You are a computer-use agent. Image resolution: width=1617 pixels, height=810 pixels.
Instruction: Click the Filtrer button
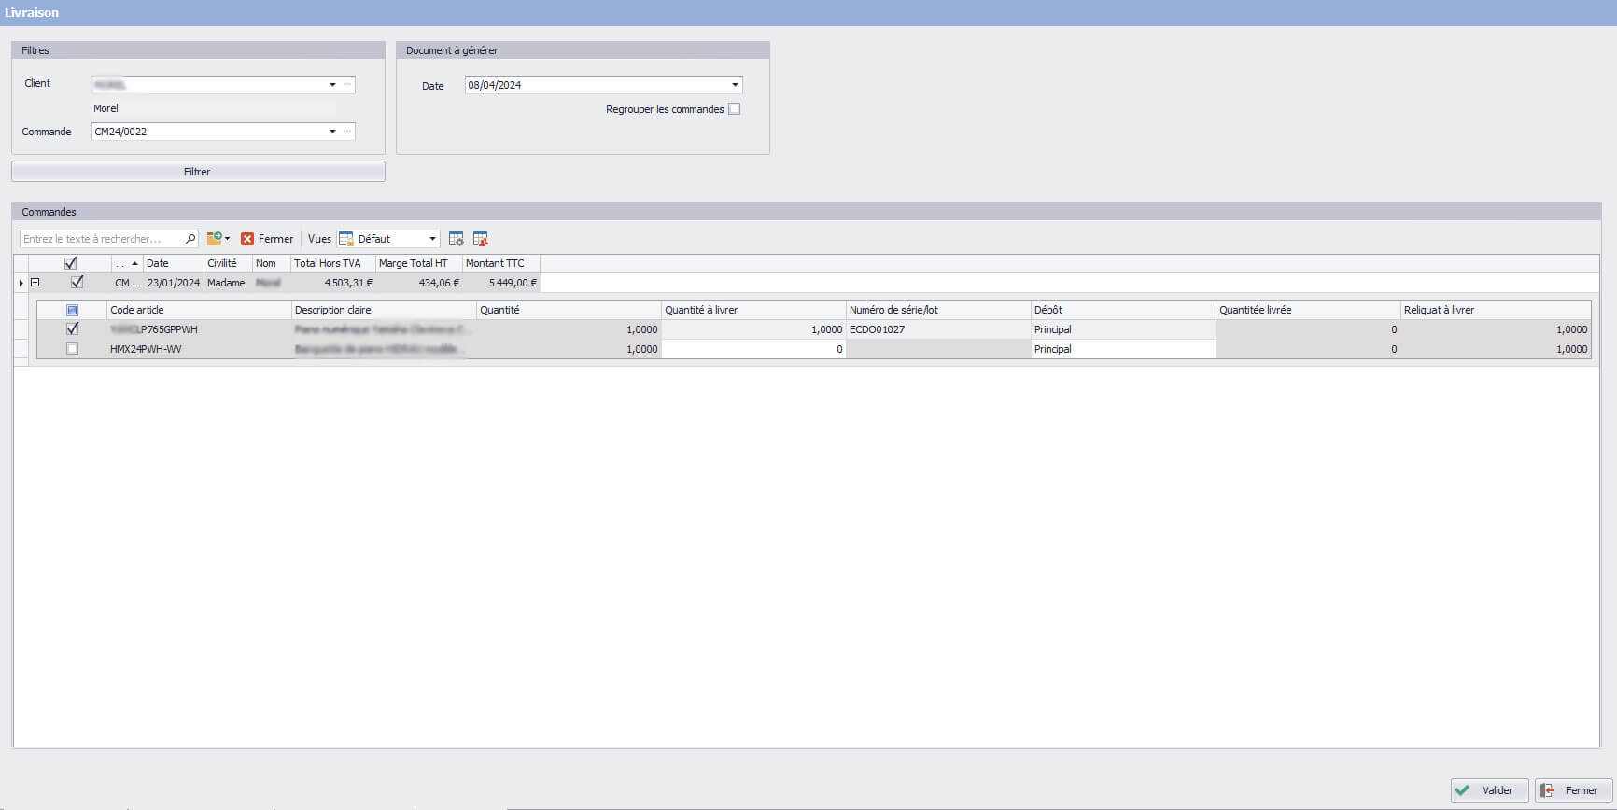coord(198,172)
